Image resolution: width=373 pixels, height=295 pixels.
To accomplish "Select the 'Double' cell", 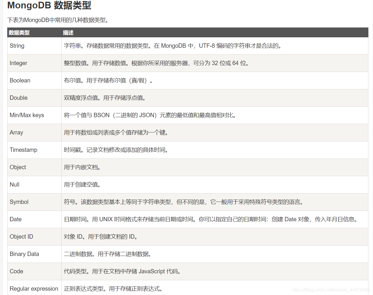I will pos(34,98).
